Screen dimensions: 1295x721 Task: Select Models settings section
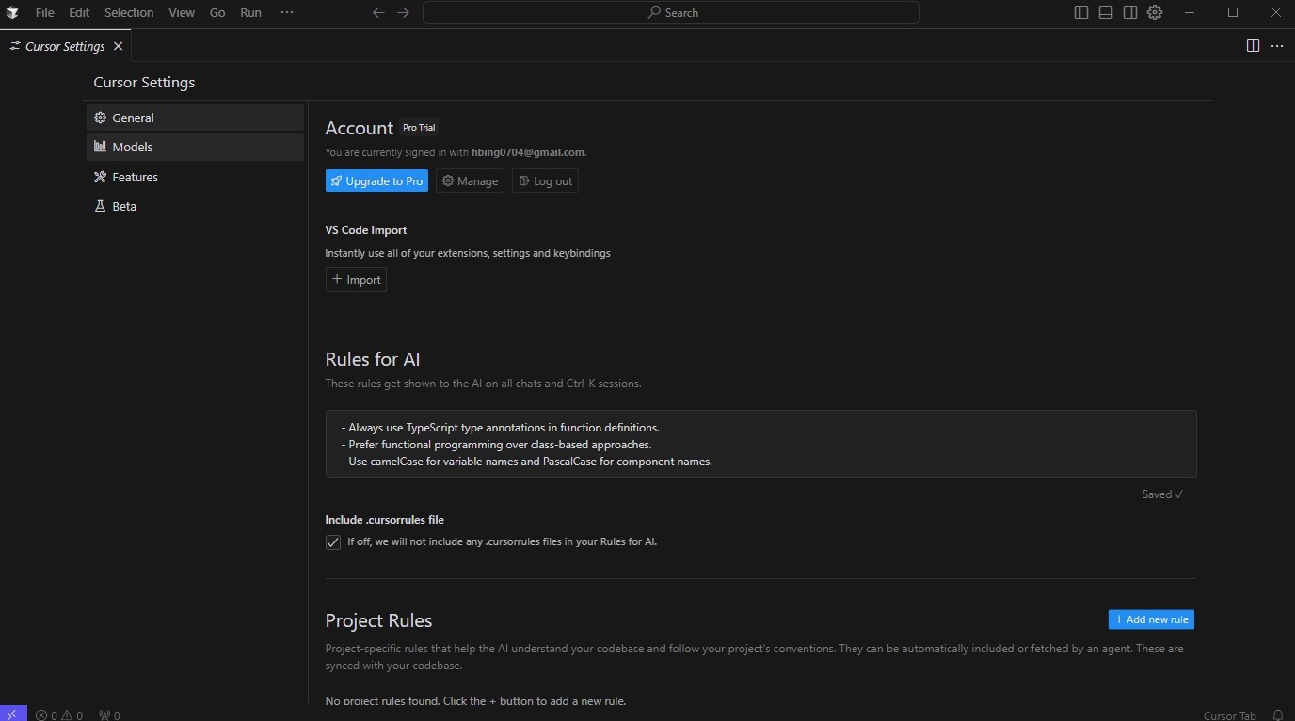point(195,147)
